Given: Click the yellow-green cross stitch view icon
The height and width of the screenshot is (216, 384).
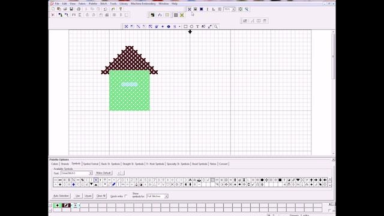Looking at the screenshot, I should pos(182,15).
